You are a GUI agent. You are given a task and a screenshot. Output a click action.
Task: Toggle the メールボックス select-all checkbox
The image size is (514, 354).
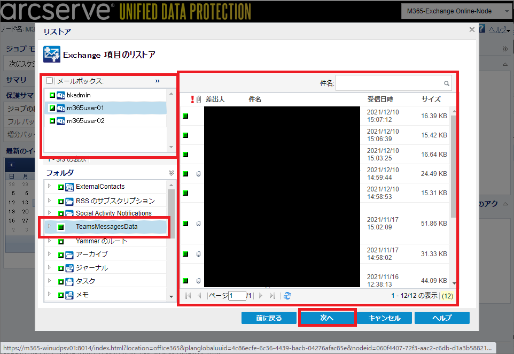click(x=50, y=81)
